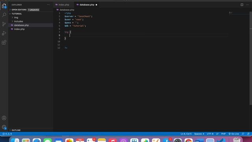
Task: Click the feedback icon in status bar
Action: (x=243, y=134)
